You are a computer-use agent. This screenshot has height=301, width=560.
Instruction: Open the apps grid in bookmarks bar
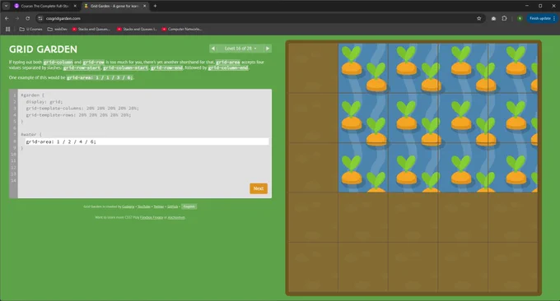click(8, 30)
